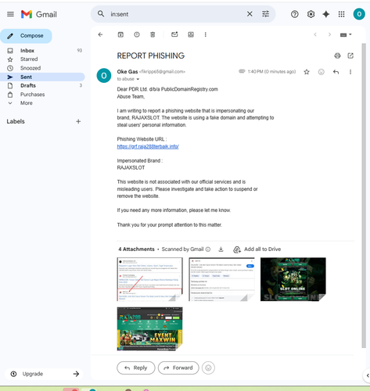Click the message timestamp 1:40 PM
370x391 pixels.
(x=271, y=72)
